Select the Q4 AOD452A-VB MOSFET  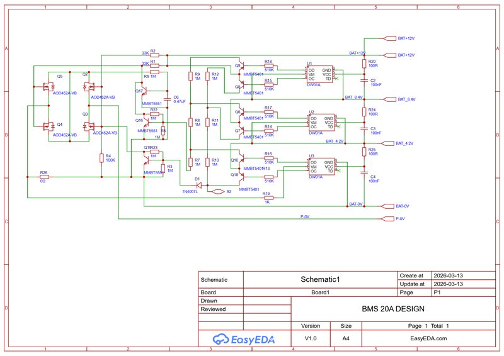49,126
